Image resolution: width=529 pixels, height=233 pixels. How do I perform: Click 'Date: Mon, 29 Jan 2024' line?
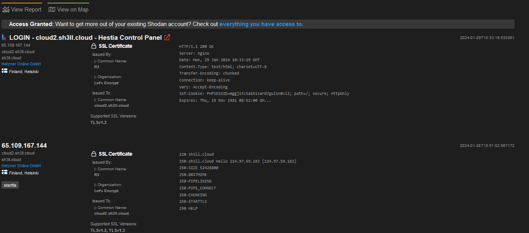pyautogui.click(x=219, y=60)
